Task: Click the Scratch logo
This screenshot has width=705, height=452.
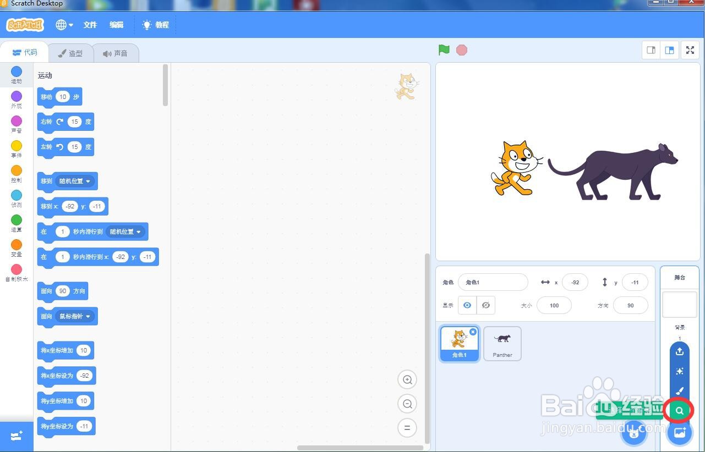Action: click(x=25, y=25)
